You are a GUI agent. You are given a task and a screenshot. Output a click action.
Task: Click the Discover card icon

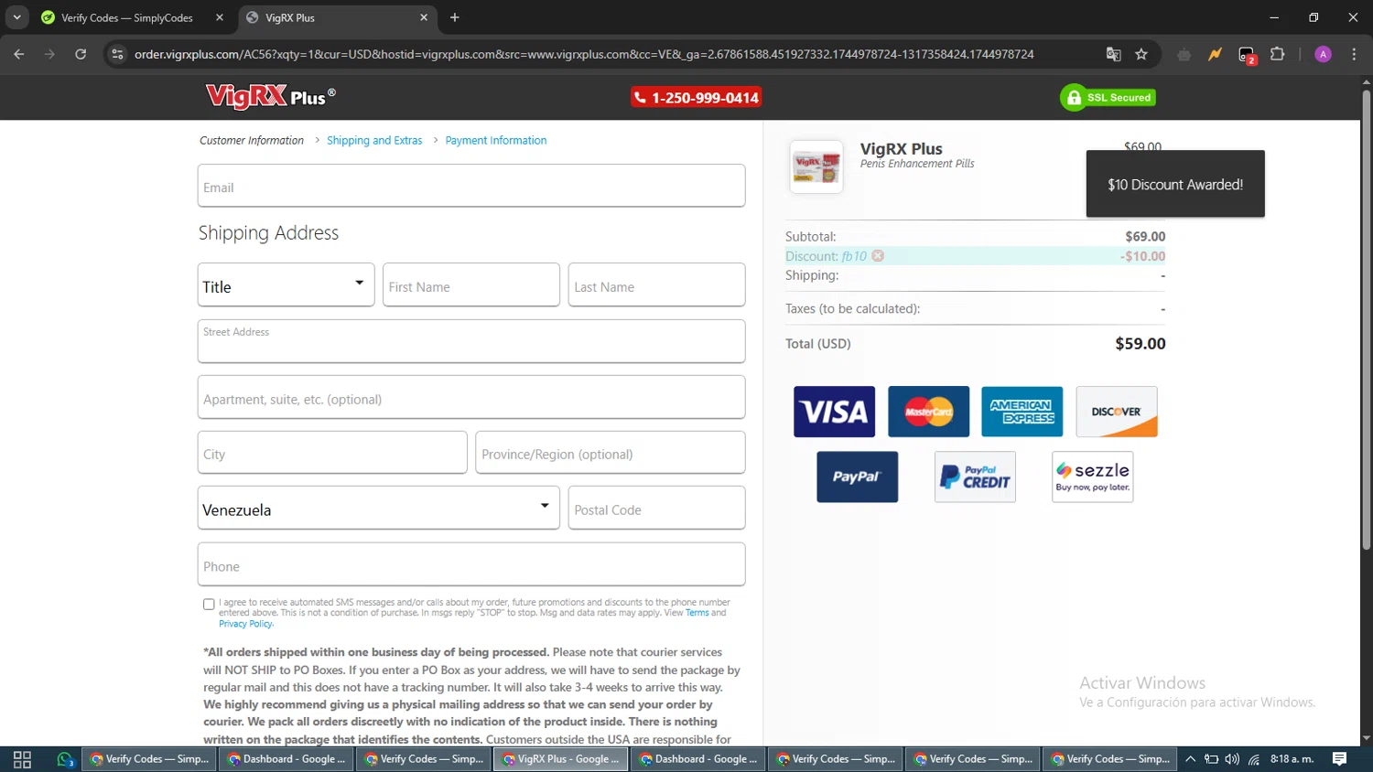(x=1117, y=412)
